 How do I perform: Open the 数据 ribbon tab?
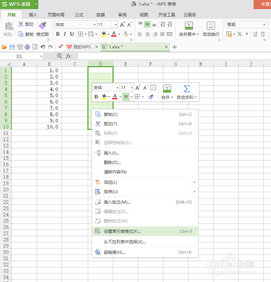coord(101,15)
